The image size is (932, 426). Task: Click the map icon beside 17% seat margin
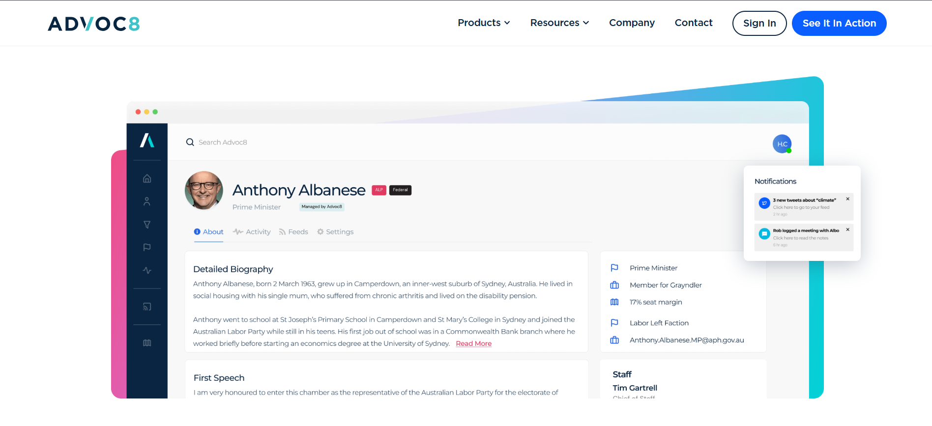[614, 302]
